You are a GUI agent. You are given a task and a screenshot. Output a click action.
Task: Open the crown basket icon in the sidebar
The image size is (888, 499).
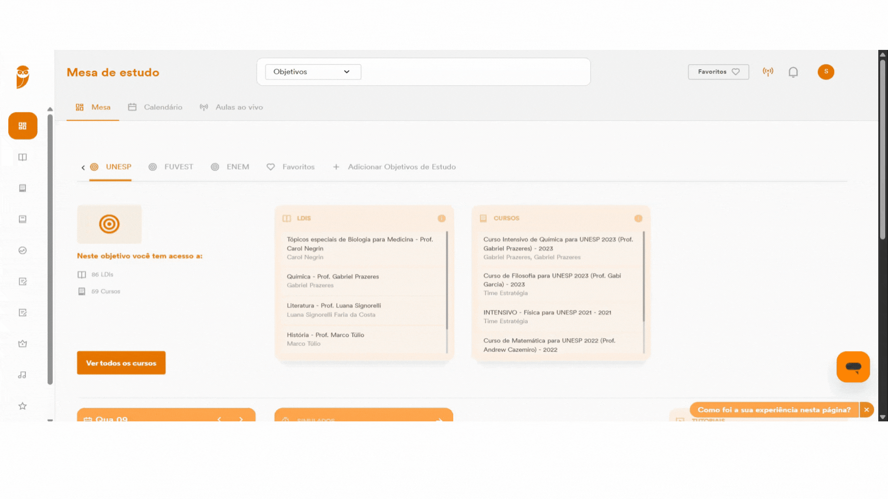click(22, 344)
